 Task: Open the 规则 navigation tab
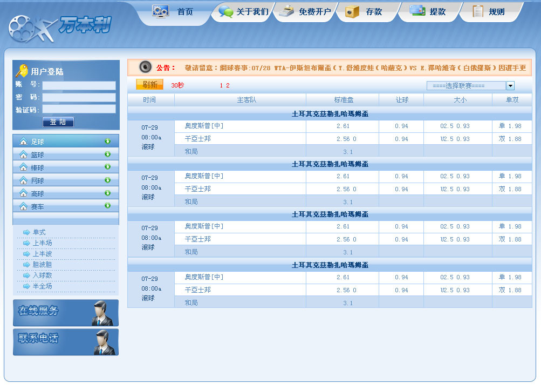tap(491, 12)
